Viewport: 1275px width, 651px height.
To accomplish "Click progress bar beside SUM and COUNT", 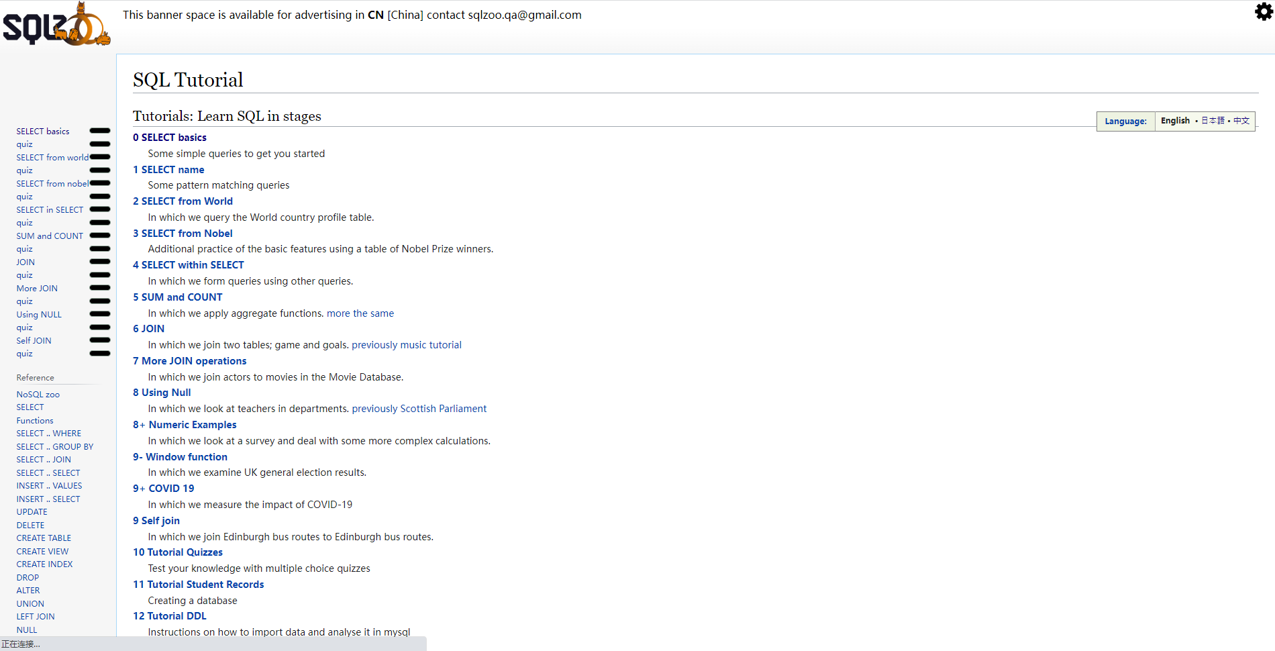I will [x=99, y=236].
